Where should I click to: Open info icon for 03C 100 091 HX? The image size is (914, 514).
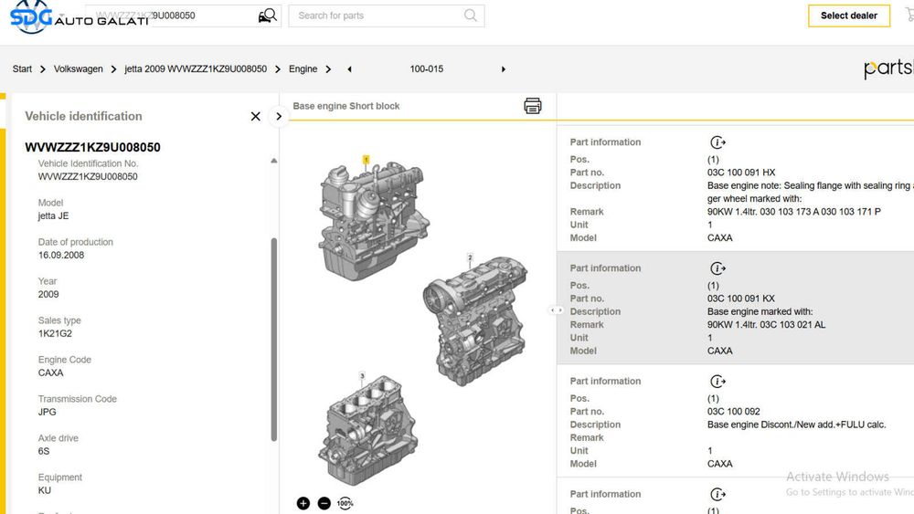tap(717, 142)
